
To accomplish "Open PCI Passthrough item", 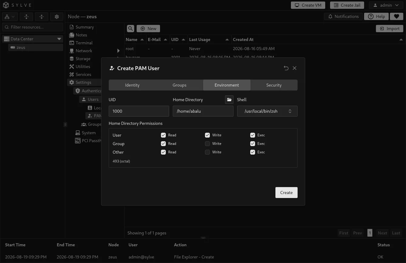I will (88, 141).
